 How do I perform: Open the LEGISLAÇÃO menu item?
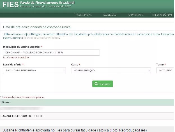coord(110,15)
